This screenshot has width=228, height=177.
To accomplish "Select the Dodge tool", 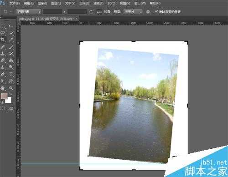I will click(x=11, y=67).
